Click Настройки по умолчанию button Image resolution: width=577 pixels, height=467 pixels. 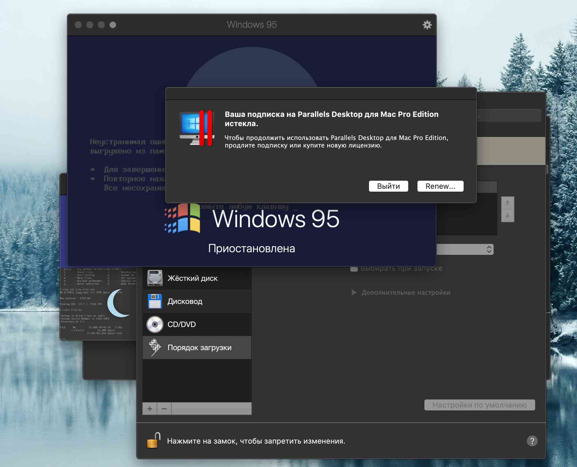point(479,405)
